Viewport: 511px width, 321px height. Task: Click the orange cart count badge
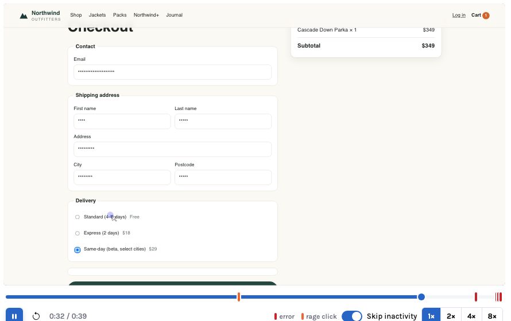pyautogui.click(x=486, y=15)
